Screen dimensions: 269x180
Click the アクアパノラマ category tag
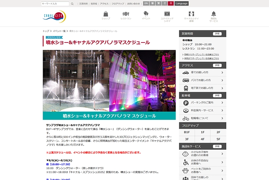pyautogui.click(x=54, y=38)
